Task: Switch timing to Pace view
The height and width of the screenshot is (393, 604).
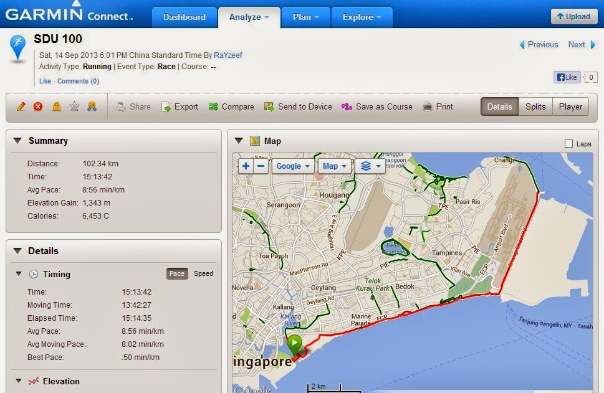Action: [177, 273]
